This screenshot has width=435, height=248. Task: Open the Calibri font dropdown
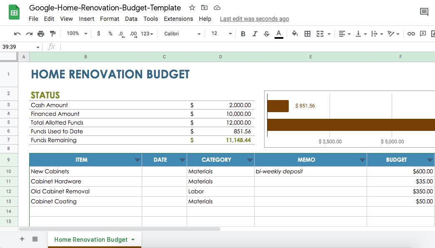pyautogui.click(x=182, y=34)
